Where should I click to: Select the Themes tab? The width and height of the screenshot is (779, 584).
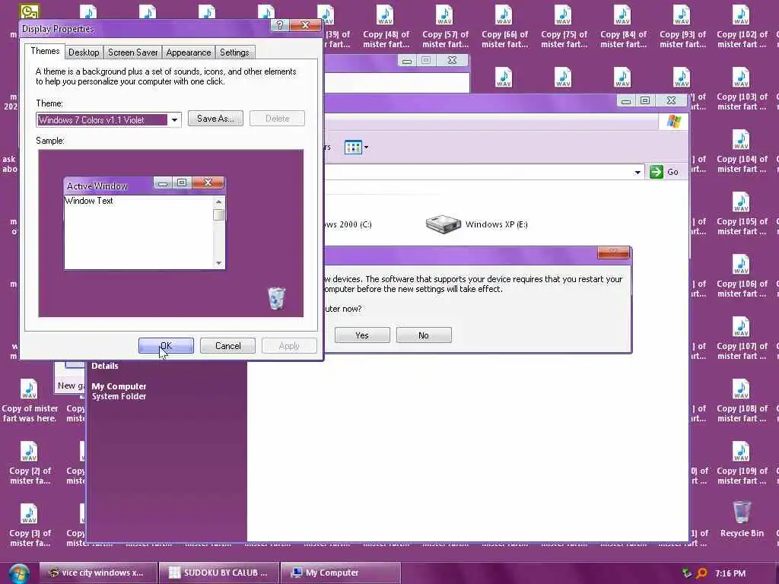pos(45,51)
